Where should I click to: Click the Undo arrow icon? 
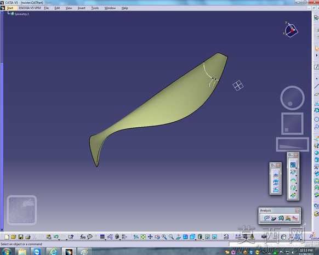click(55, 236)
